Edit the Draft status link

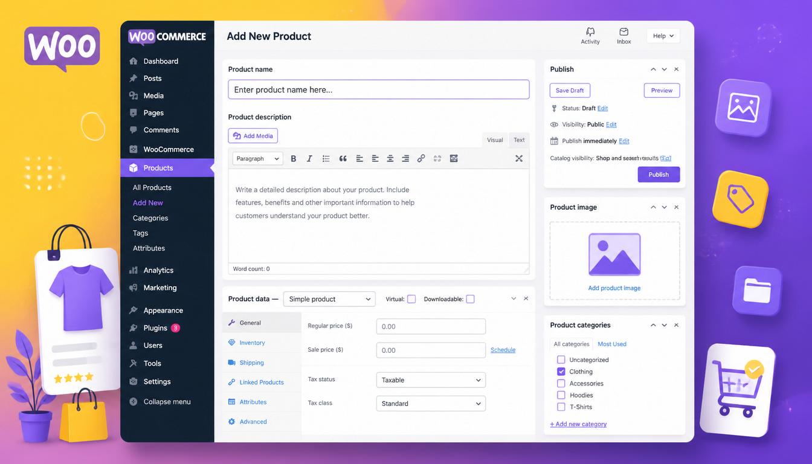pos(602,108)
